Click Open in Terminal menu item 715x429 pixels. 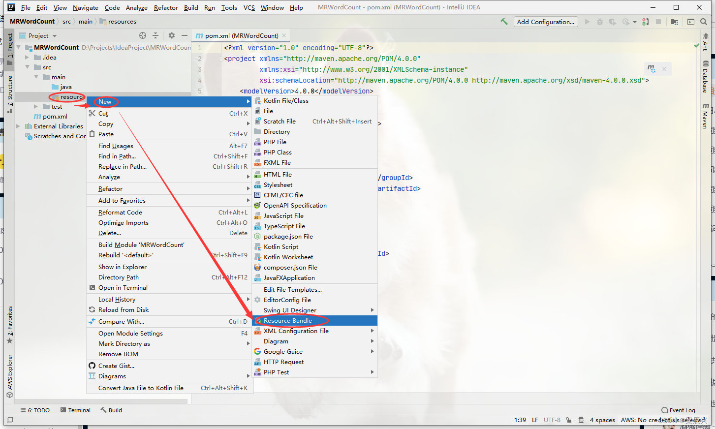tap(169, 287)
